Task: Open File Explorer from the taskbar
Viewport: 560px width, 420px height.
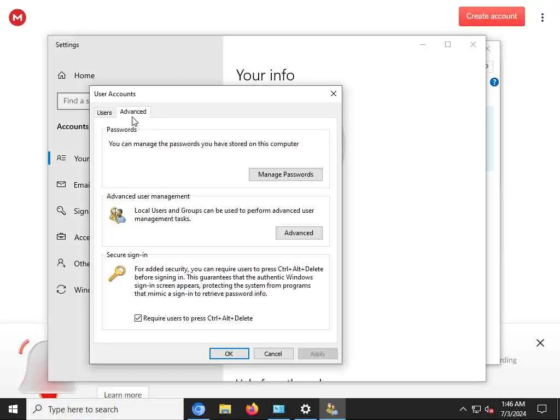Action: (x=225, y=409)
